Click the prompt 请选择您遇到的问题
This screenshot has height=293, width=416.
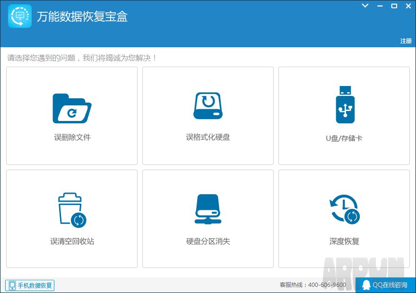coord(41,58)
